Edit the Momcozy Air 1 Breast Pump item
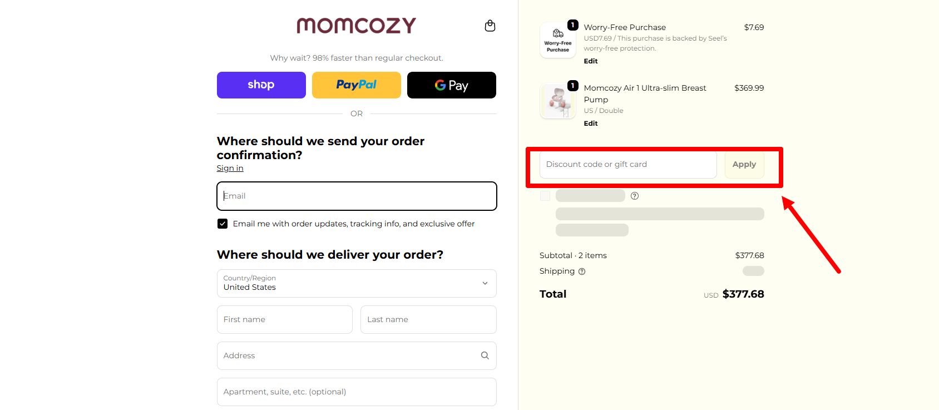This screenshot has width=939, height=410. tap(590, 123)
